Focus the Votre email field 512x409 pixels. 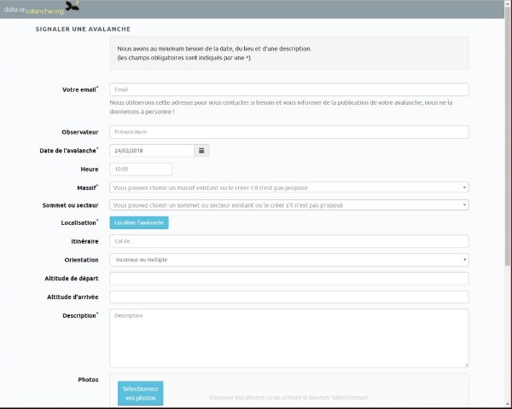click(289, 89)
